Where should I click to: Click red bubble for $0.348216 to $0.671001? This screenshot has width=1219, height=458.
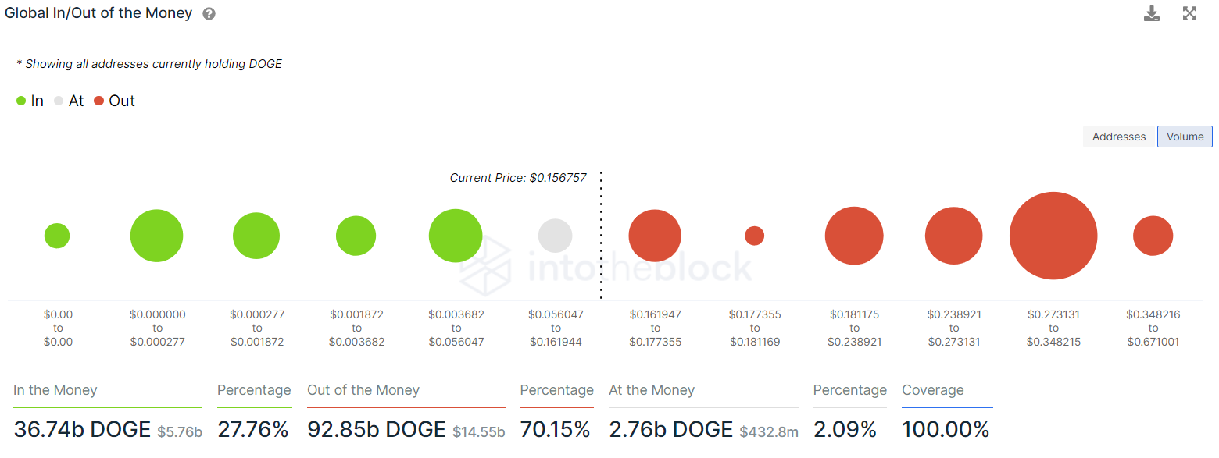[x=1153, y=236]
